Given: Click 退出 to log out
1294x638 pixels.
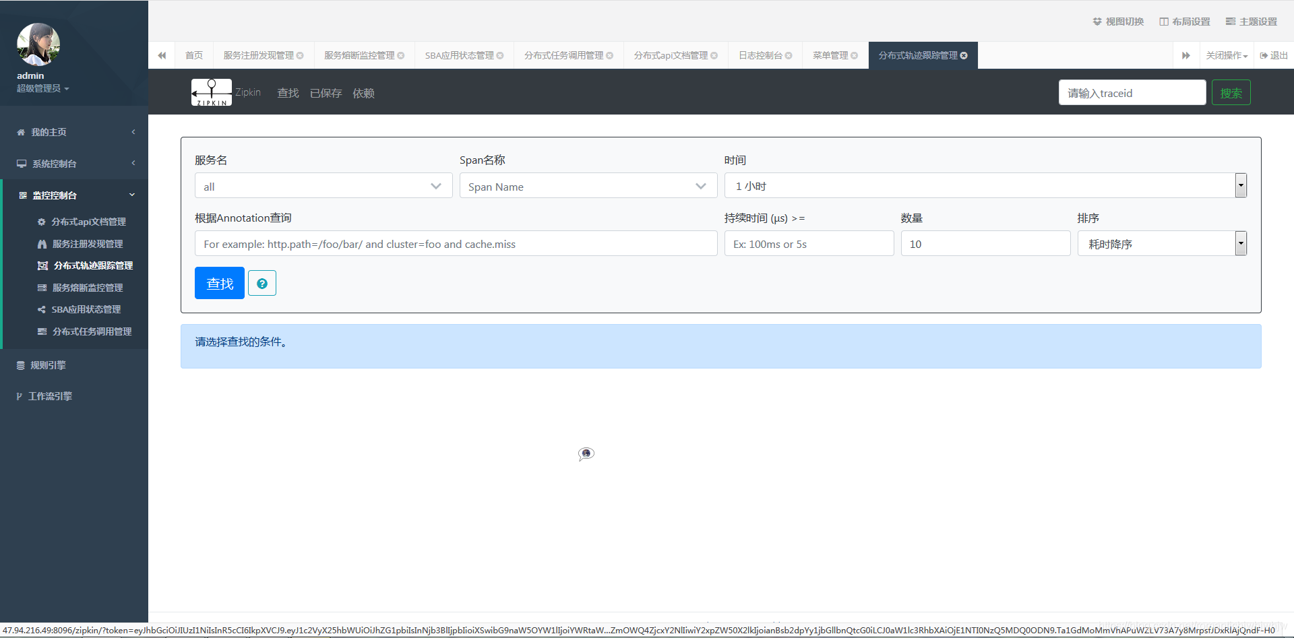Looking at the screenshot, I should (x=1274, y=55).
